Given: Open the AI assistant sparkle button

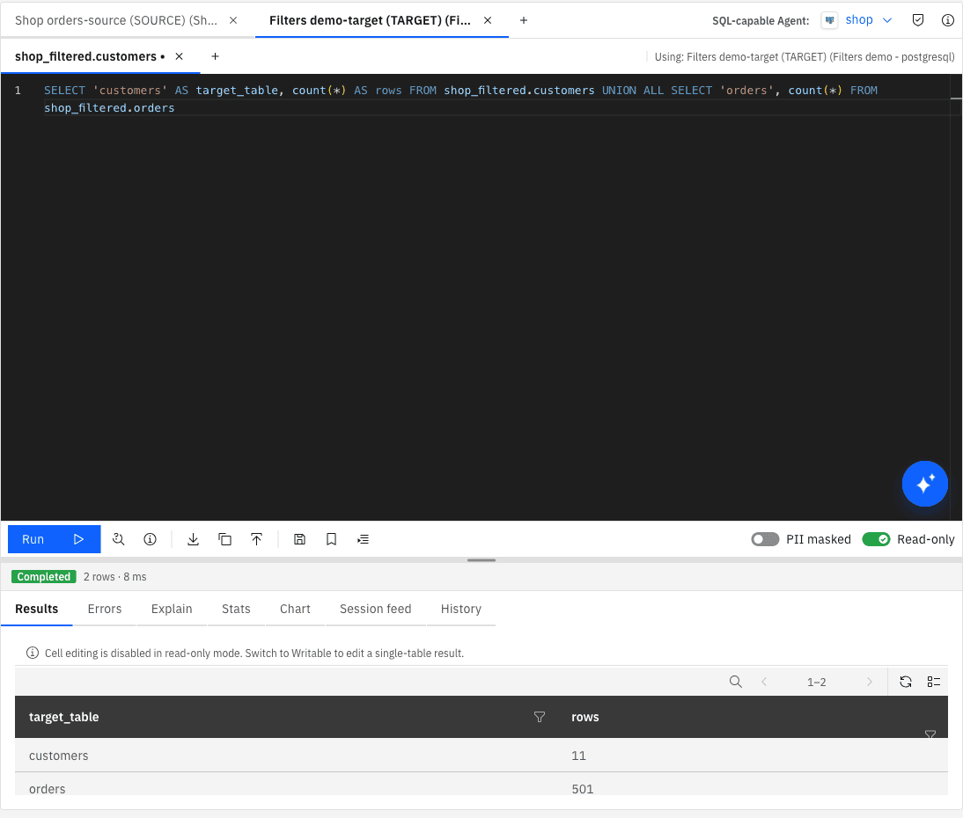Looking at the screenshot, I should tap(924, 484).
